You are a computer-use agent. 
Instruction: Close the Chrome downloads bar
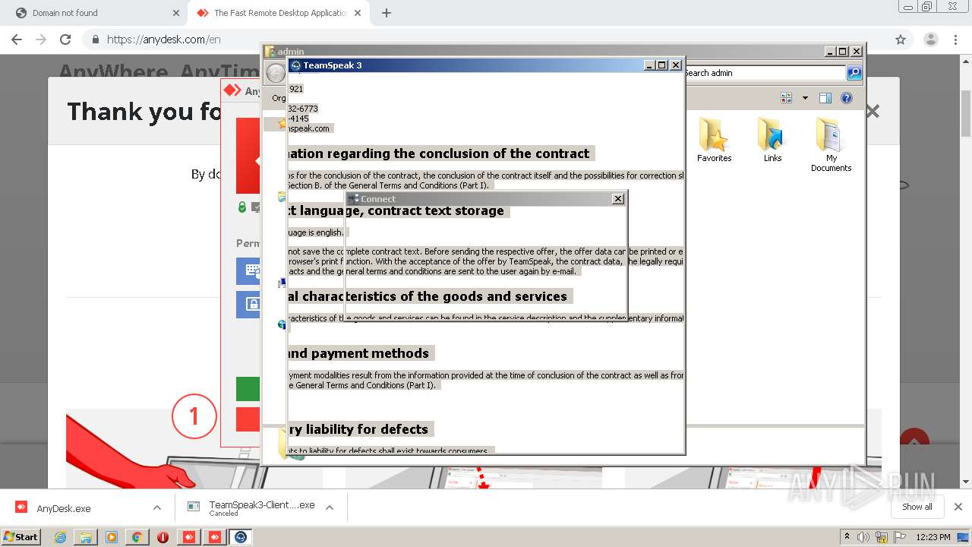958,507
